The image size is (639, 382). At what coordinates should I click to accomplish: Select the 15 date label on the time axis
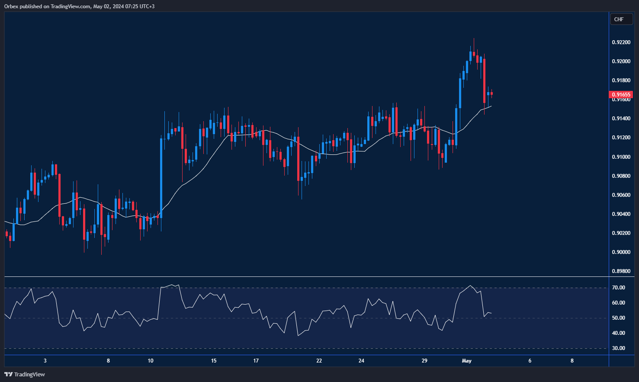click(214, 361)
